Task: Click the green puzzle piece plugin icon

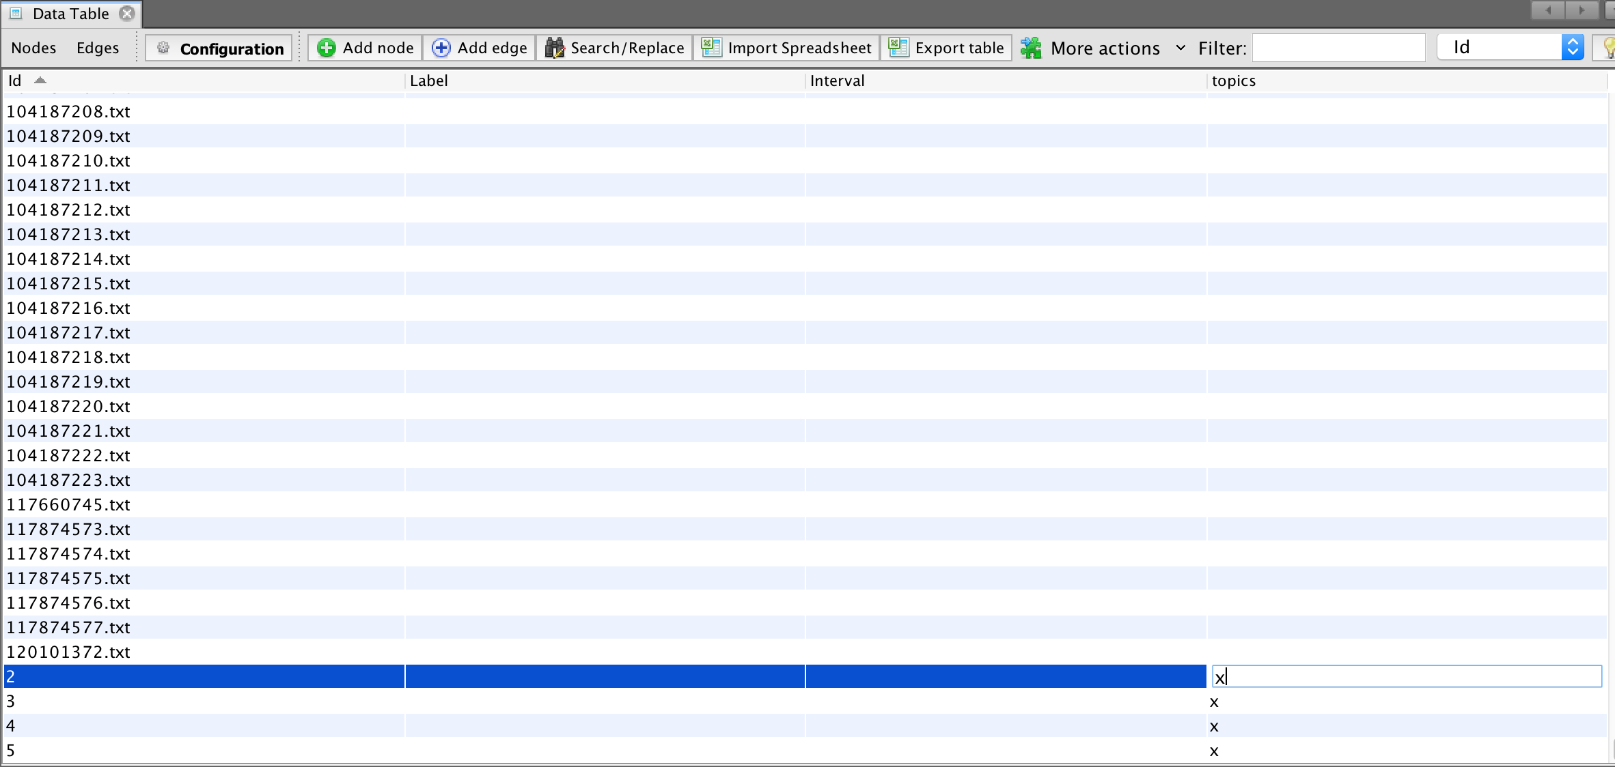Action: click(1031, 48)
